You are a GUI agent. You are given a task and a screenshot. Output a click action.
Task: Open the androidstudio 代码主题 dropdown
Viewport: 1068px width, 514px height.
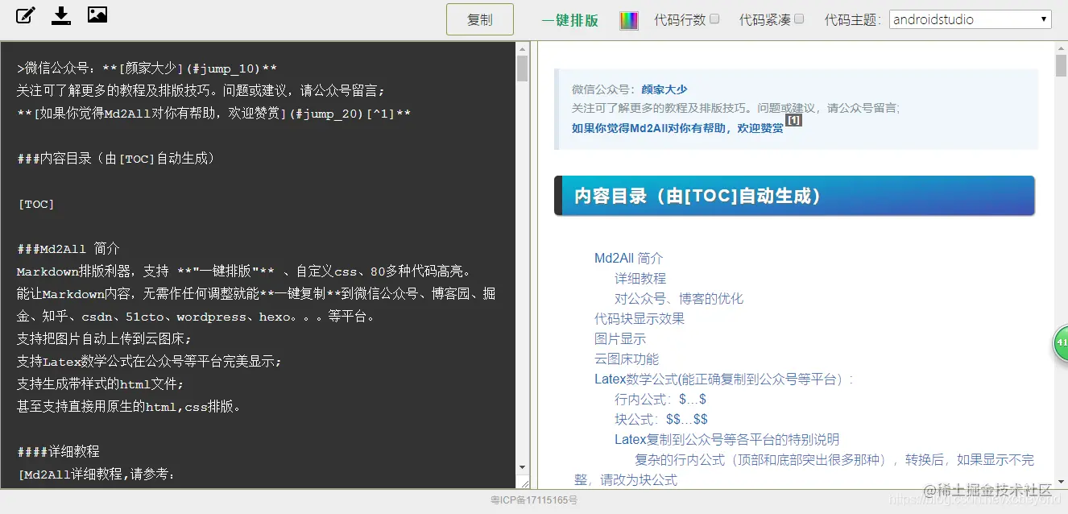point(970,19)
